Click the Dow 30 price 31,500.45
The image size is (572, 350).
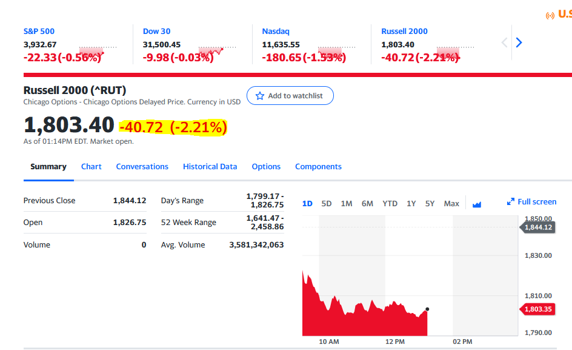pos(162,44)
